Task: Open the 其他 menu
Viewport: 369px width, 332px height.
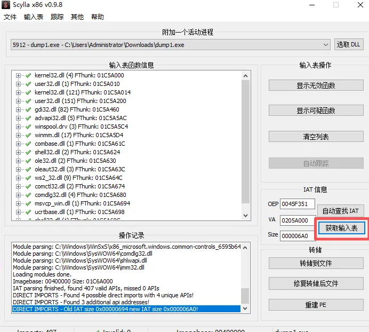Action: tap(77, 17)
